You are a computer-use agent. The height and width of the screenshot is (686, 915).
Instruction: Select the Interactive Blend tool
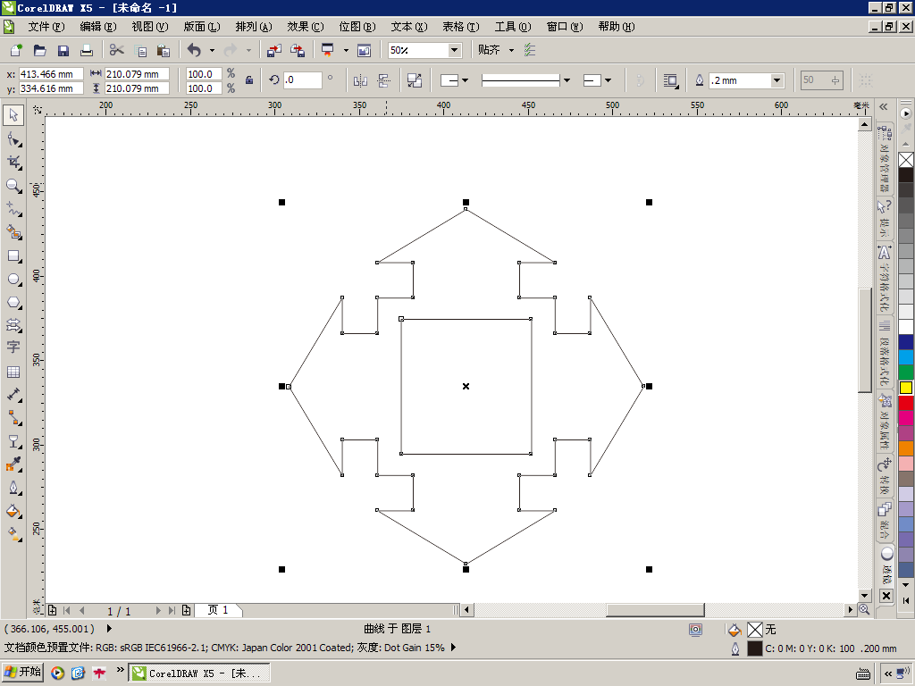click(13, 441)
